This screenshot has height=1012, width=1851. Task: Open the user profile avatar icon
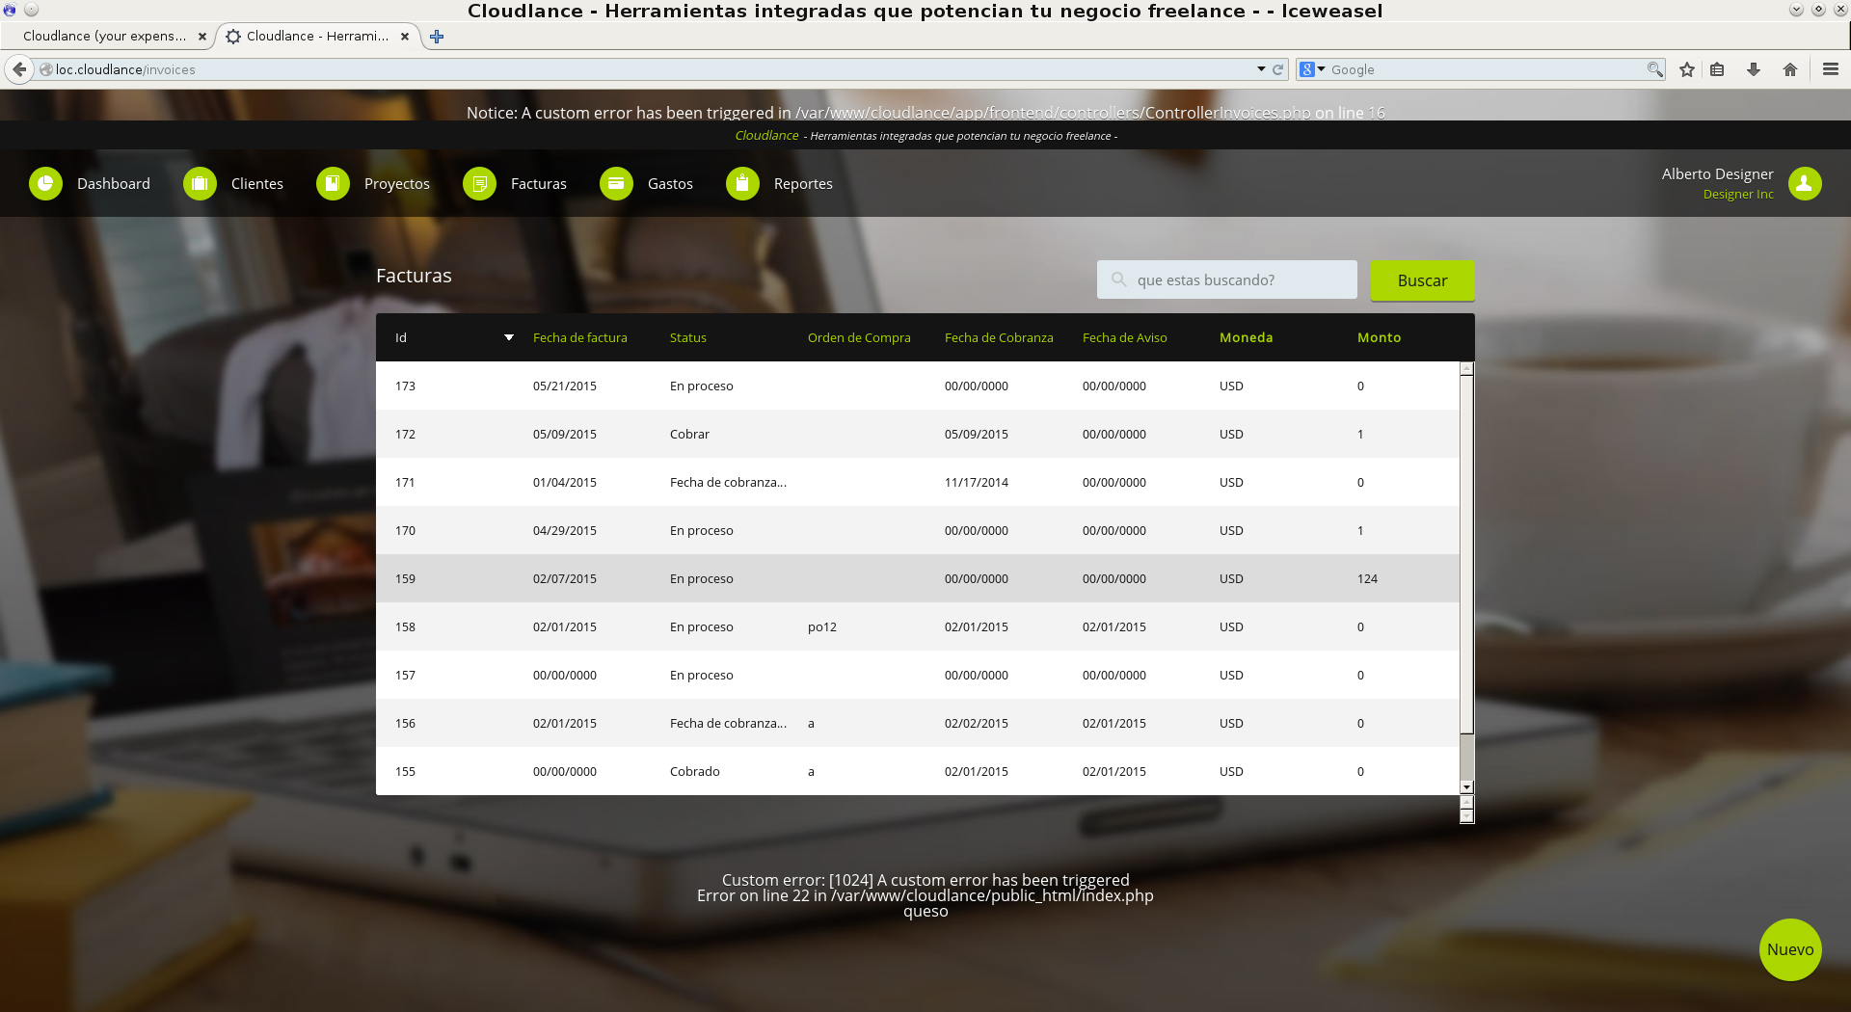1805,183
